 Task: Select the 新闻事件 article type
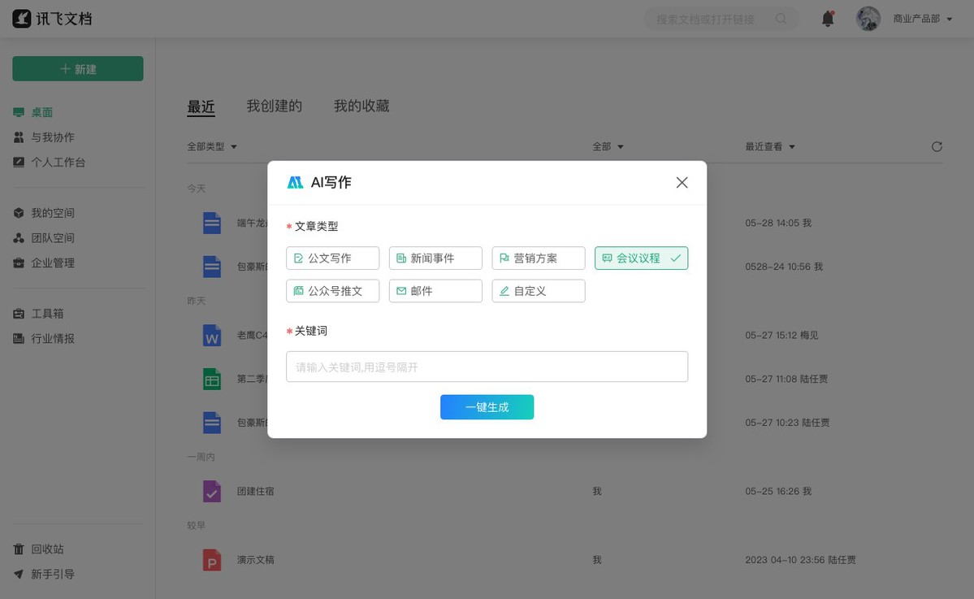pyautogui.click(x=435, y=258)
